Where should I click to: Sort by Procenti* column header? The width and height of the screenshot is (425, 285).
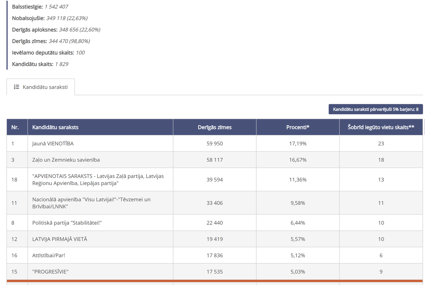click(x=298, y=127)
